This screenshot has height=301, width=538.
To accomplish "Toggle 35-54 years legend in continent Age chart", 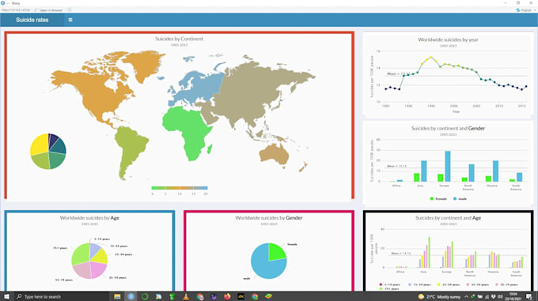I will pyautogui.click(x=478, y=284).
